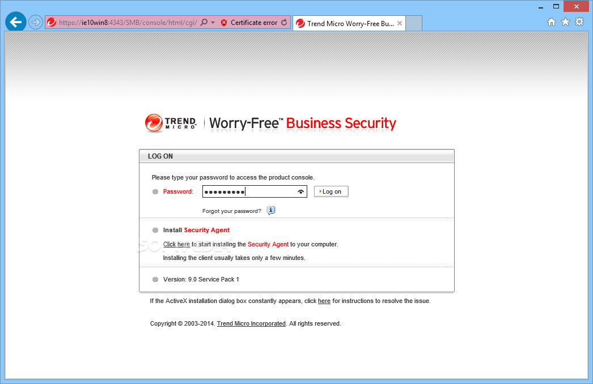Expand the address bar autocomplete dropdown arrow
Image resolution: width=593 pixels, height=384 pixels.
point(213,23)
